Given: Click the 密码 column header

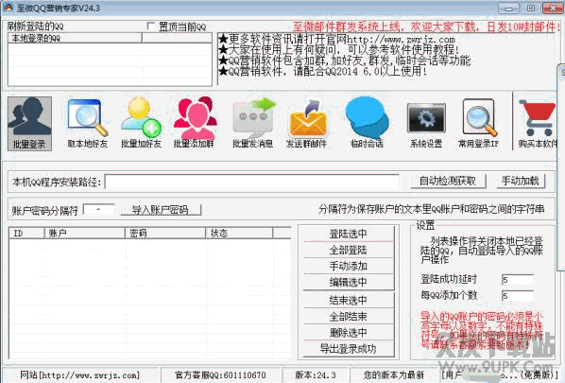Looking at the screenshot, I should 165,233.
